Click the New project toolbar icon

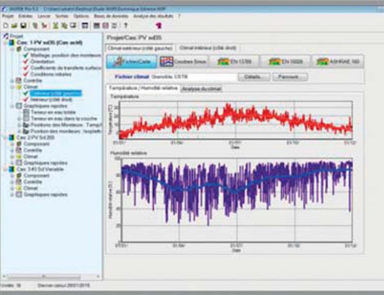[5, 26]
